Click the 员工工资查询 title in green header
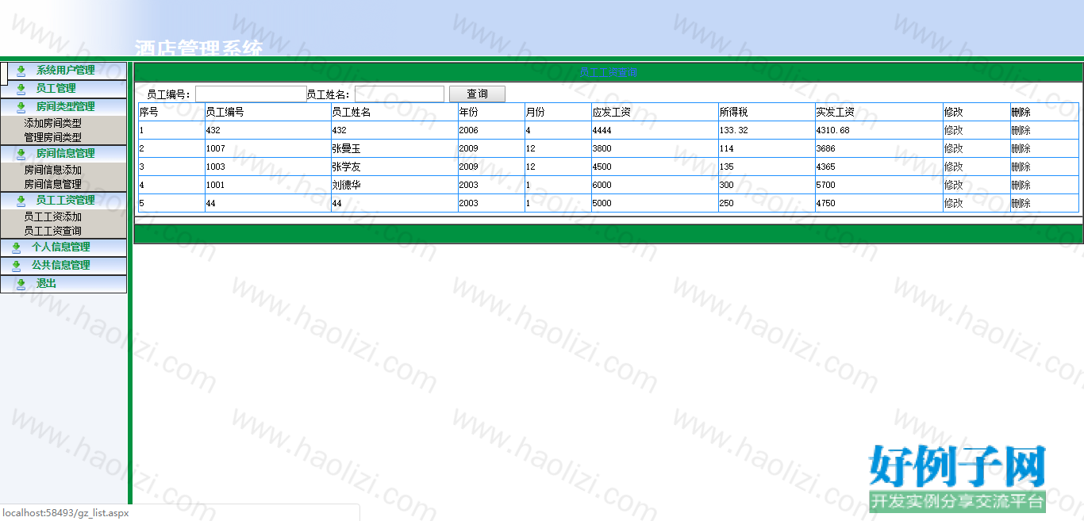The height and width of the screenshot is (521, 1084). point(608,73)
